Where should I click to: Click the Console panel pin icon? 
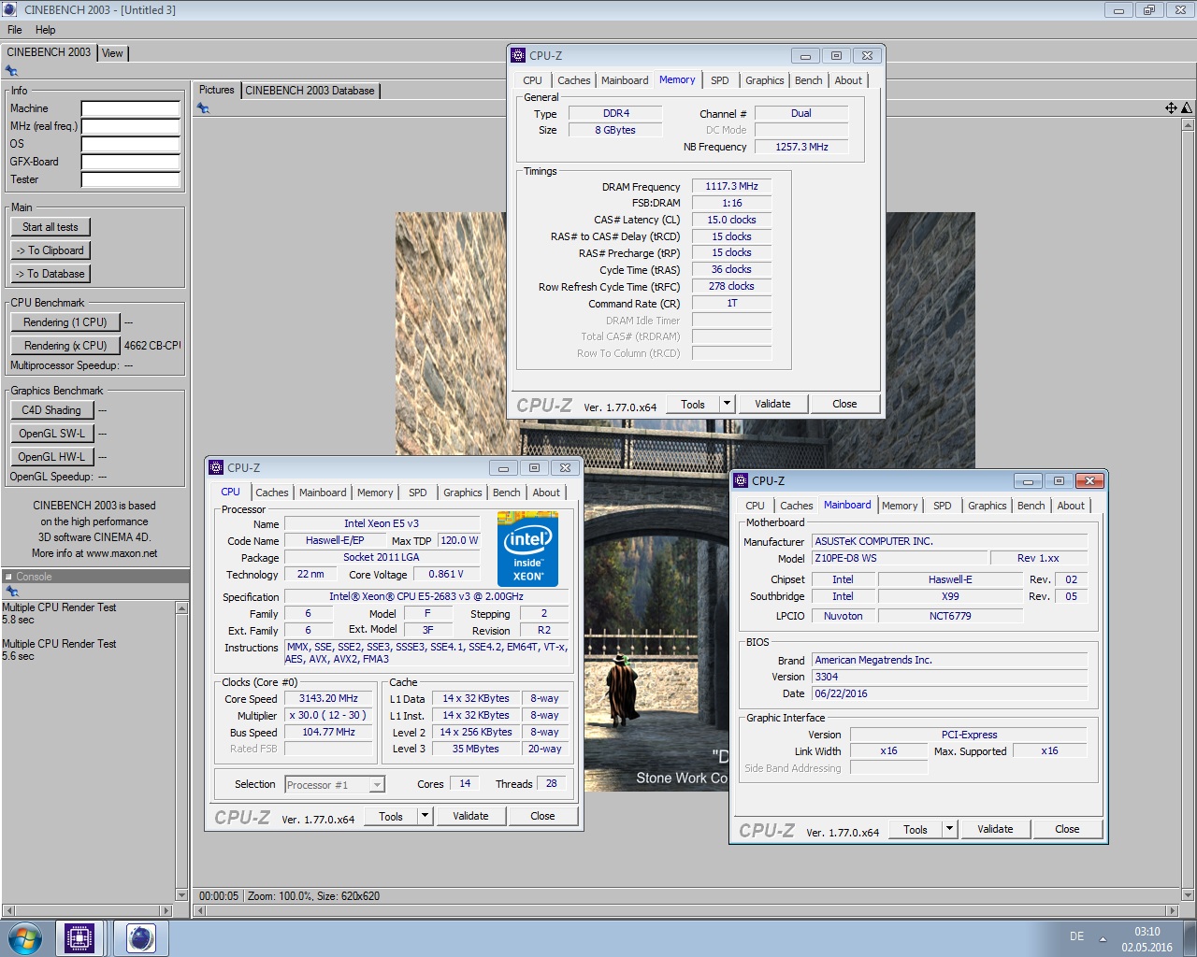click(x=11, y=591)
